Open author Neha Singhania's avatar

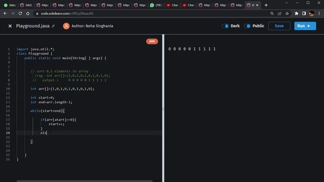click(x=66, y=26)
